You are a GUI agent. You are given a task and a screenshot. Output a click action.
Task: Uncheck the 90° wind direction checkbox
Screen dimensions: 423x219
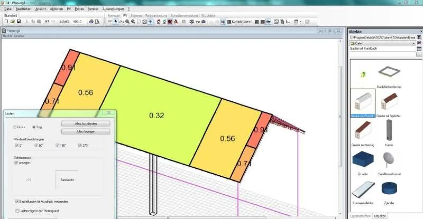pos(36,145)
